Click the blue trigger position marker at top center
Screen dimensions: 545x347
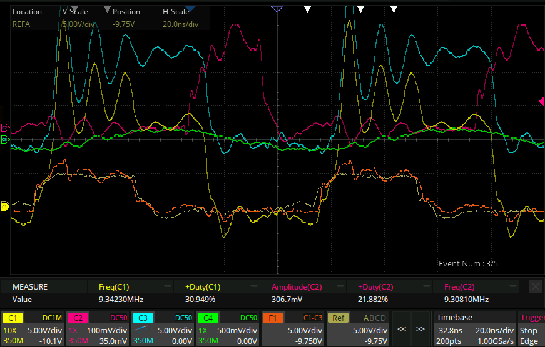277,9
